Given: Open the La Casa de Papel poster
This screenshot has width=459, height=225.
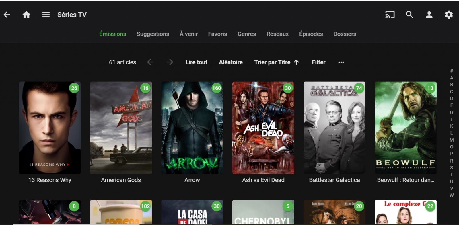Looking at the screenshot, I should pos(192,212).
